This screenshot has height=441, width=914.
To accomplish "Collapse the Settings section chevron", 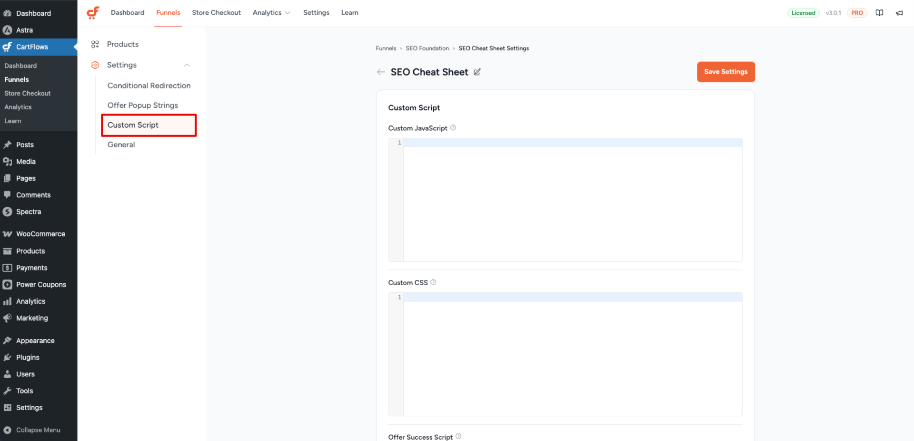I will click(187, 65).
